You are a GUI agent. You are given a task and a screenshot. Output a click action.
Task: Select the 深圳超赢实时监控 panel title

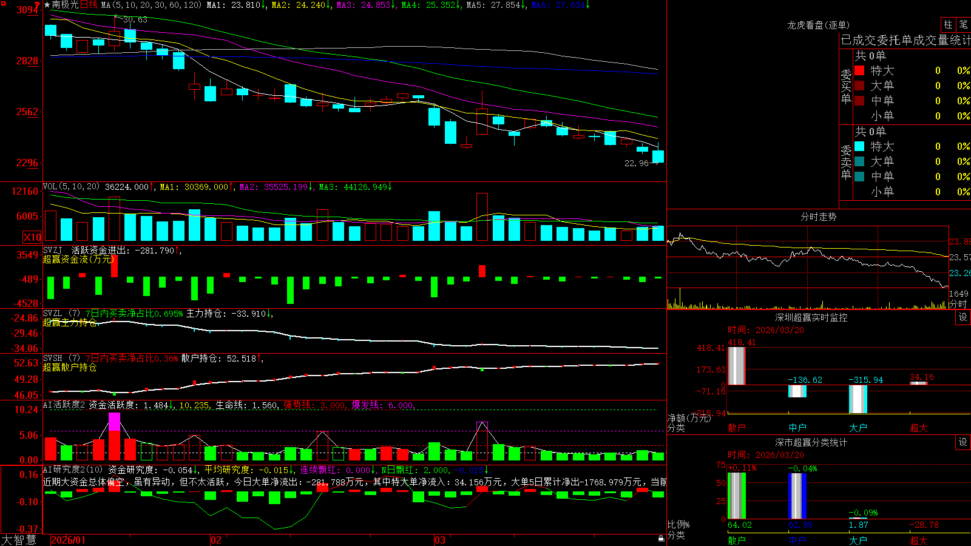click(x=811, y=317)
